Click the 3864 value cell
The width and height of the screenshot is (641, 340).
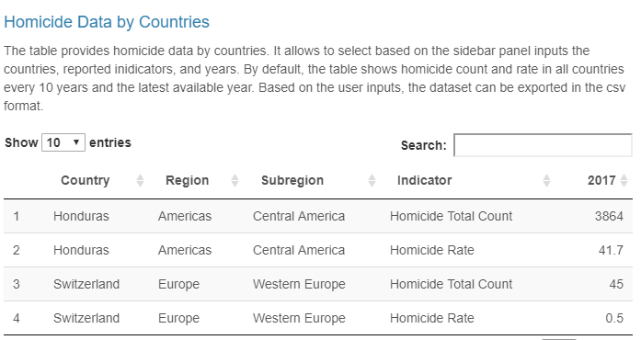(x=609, y=216)
